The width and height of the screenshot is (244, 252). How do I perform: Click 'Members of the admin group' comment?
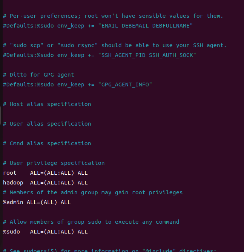[x=93, y=192]
